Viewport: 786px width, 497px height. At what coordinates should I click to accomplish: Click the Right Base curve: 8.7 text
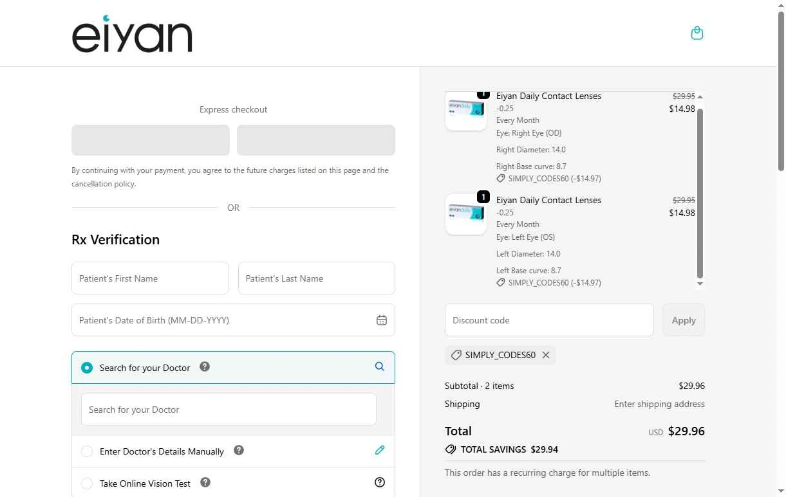[532, 166]
